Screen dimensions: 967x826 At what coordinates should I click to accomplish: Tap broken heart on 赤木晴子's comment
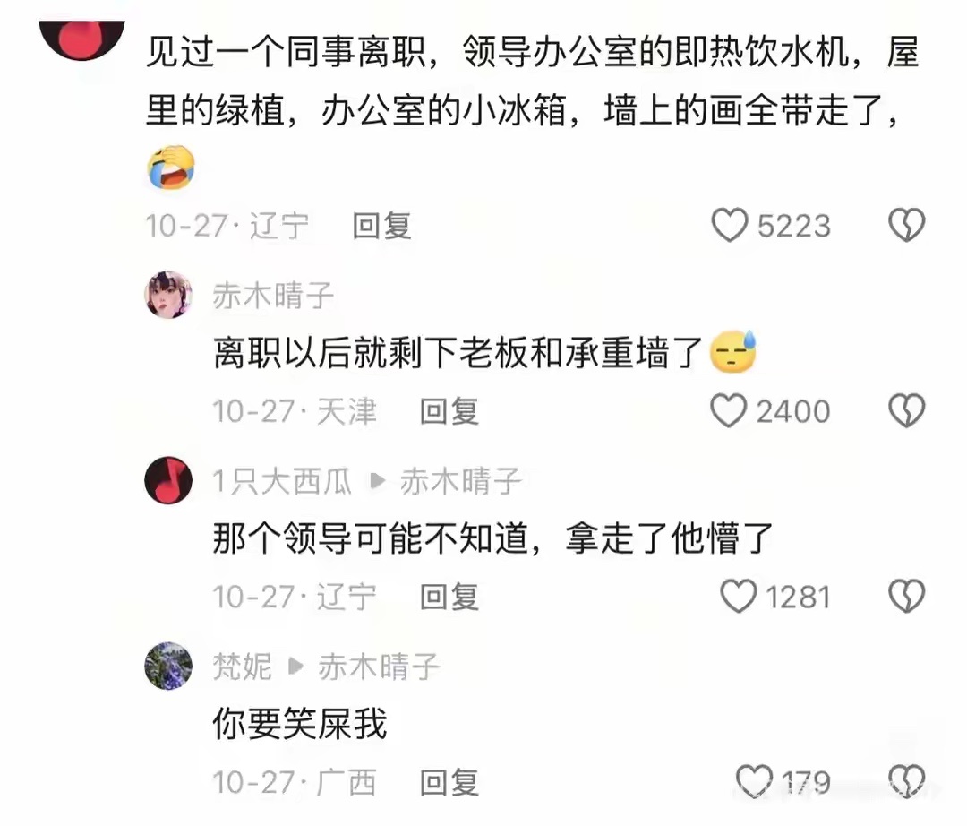[x=906, y=411]
